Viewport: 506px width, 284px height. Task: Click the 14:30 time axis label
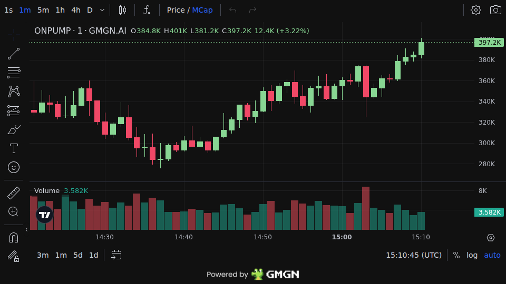(104, 237)
